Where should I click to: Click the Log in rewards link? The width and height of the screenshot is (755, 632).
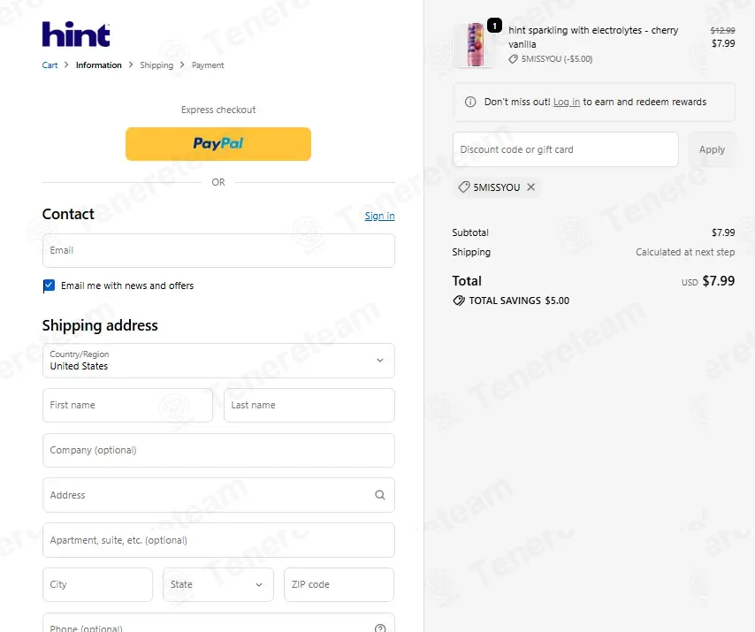pos(566,102)
